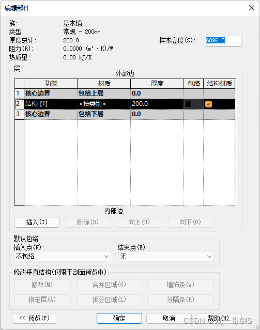Screen dimensions: 260x330
Task: Click the 包络下层 cell
Action: point(104,114)
